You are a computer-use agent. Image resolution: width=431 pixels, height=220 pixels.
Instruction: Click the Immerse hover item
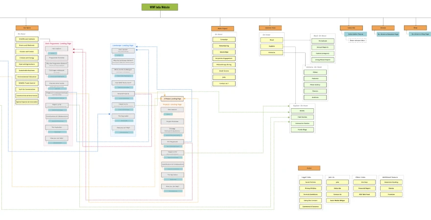point(272,52)
